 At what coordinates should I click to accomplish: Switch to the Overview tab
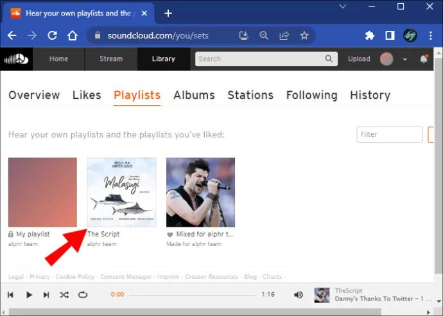[x=34, y=95]
